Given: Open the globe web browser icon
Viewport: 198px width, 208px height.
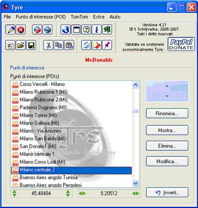Looking at the screenshot, I should coord(66,30).
